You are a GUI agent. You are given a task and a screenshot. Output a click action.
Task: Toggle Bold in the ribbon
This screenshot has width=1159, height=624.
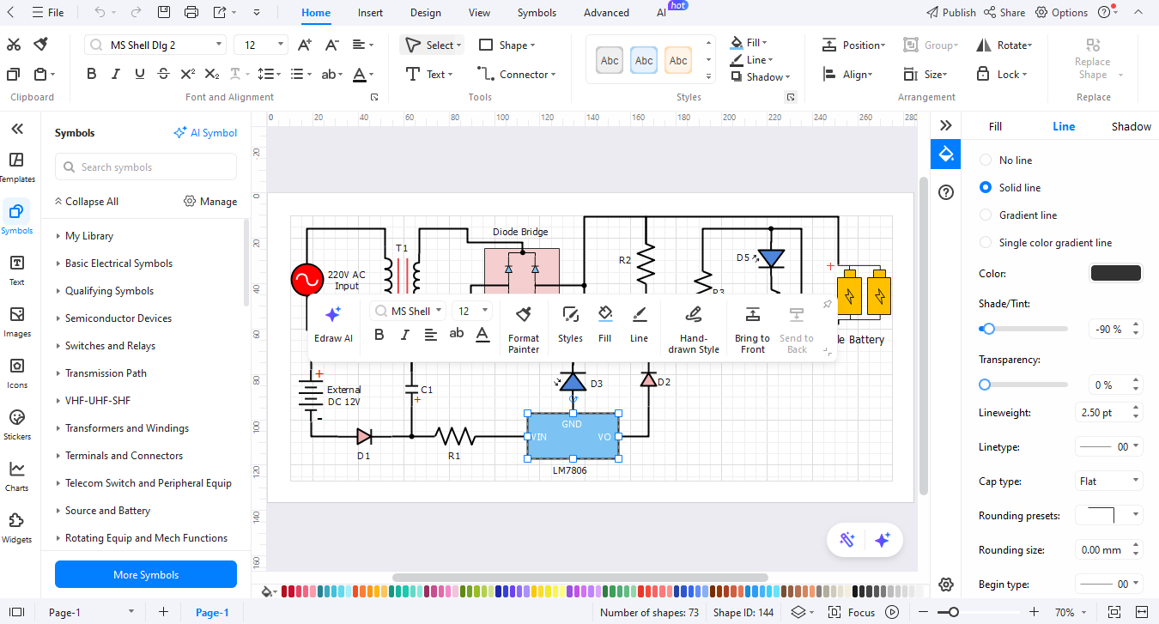click(92, 75)
